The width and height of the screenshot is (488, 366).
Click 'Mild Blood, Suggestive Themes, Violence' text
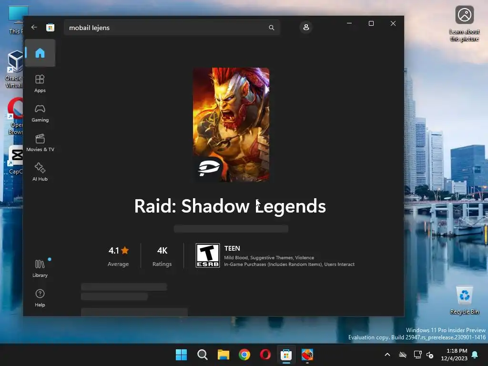pos(269,258)
